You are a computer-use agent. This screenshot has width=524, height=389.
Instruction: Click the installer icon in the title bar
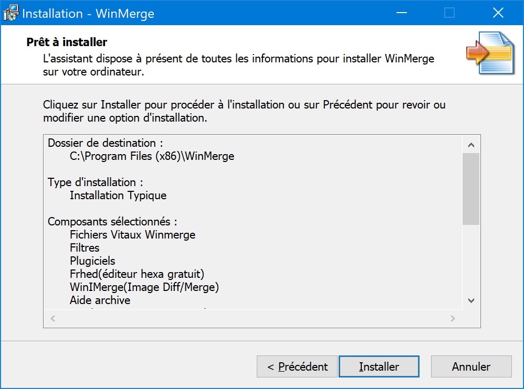pyautogui.click(x=11, y=13)
